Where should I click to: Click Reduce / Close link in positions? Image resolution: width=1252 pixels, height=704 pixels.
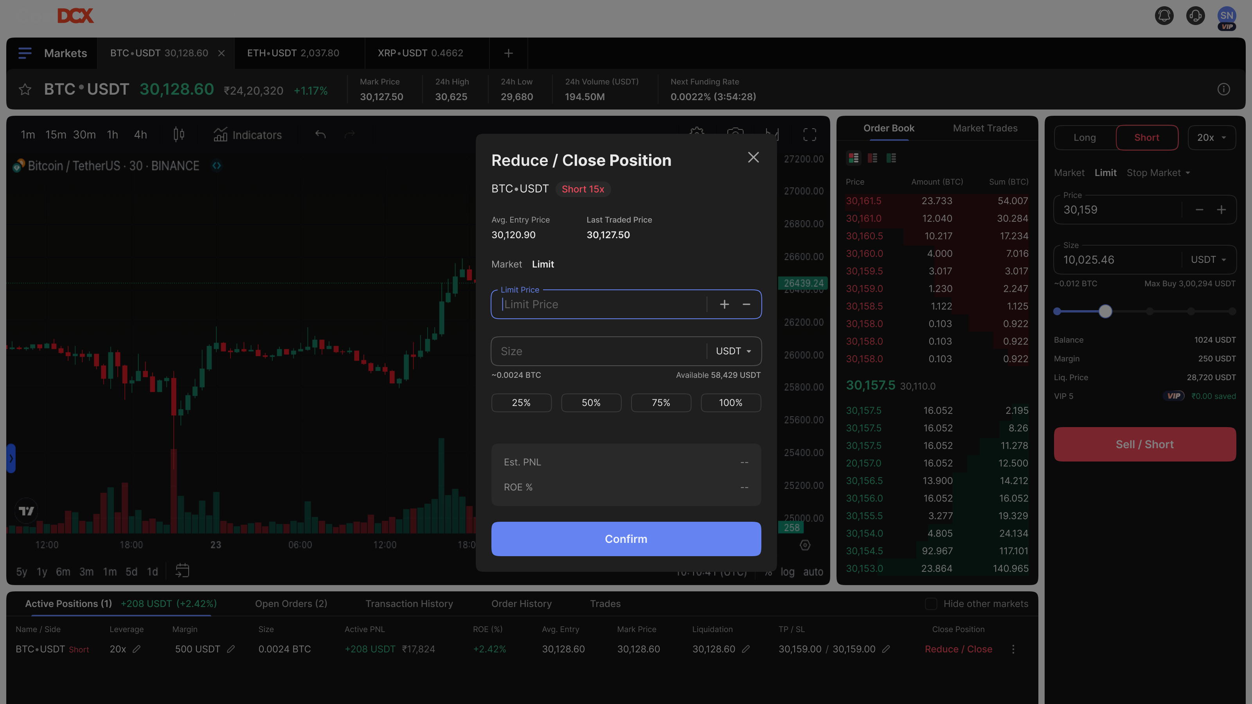(x=959, y=649)
